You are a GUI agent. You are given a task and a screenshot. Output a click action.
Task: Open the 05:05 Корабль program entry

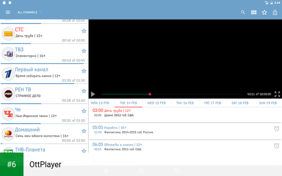pyautogui.click(x=185, y=131)
